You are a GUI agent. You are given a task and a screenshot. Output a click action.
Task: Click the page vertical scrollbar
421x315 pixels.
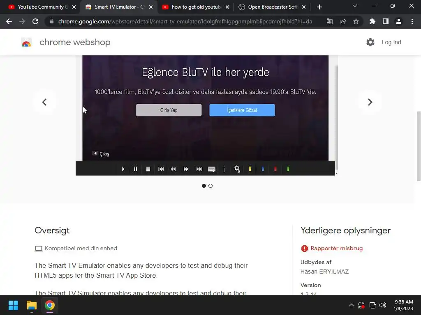pos(419,146)
